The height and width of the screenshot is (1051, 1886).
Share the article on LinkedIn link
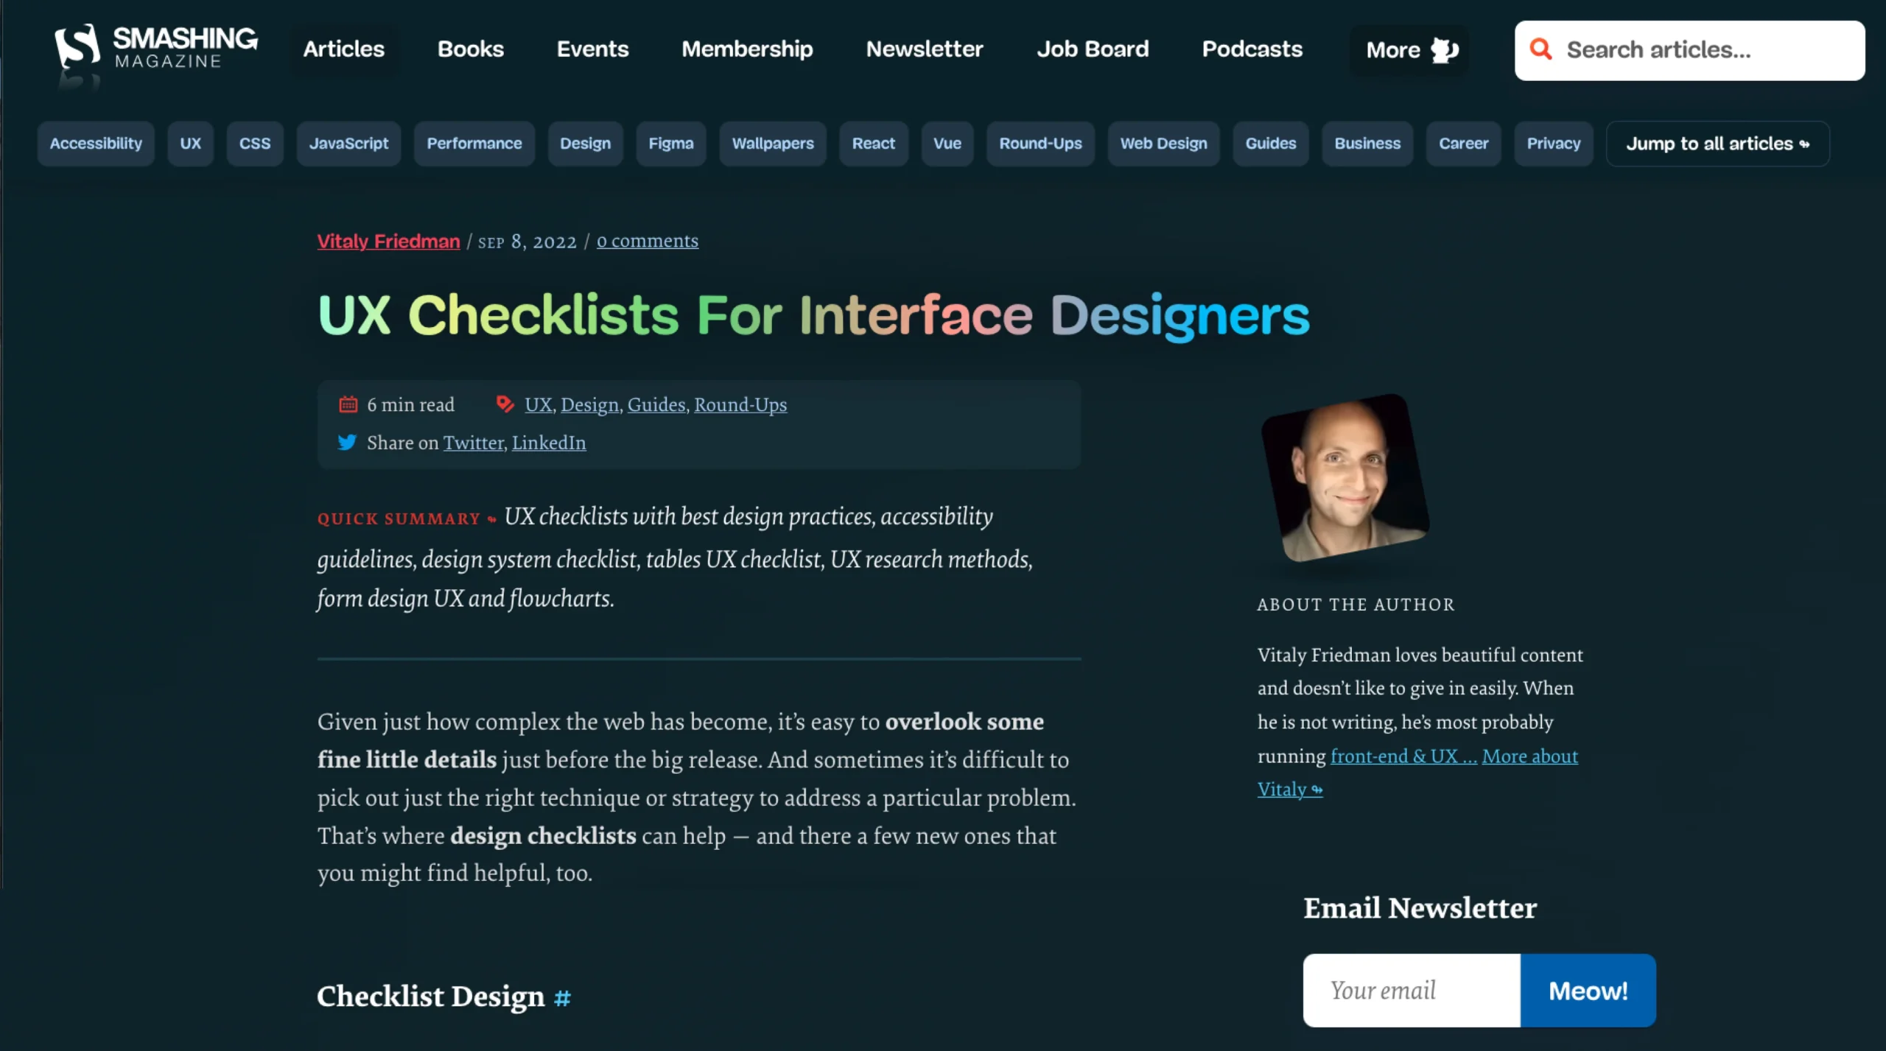point(549,443)
